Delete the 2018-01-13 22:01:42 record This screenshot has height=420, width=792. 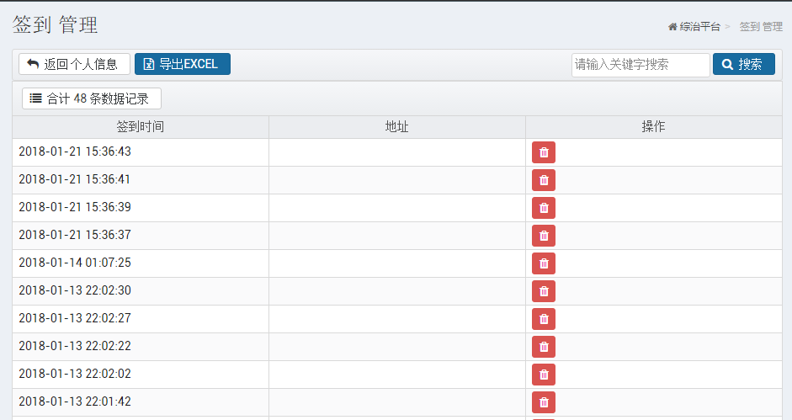point(544,403)
